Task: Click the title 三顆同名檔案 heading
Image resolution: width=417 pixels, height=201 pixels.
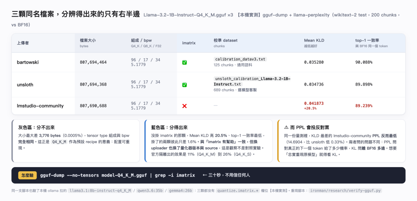Action: [x=76, y=14]
